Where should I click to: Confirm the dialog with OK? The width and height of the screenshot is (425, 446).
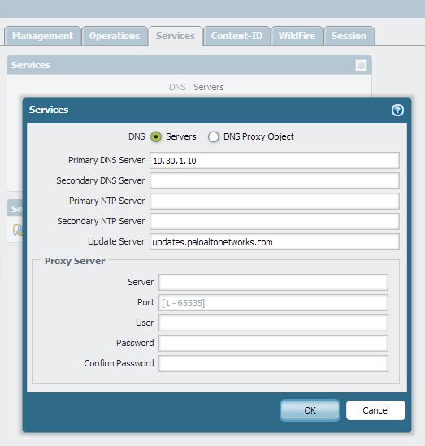310,410
